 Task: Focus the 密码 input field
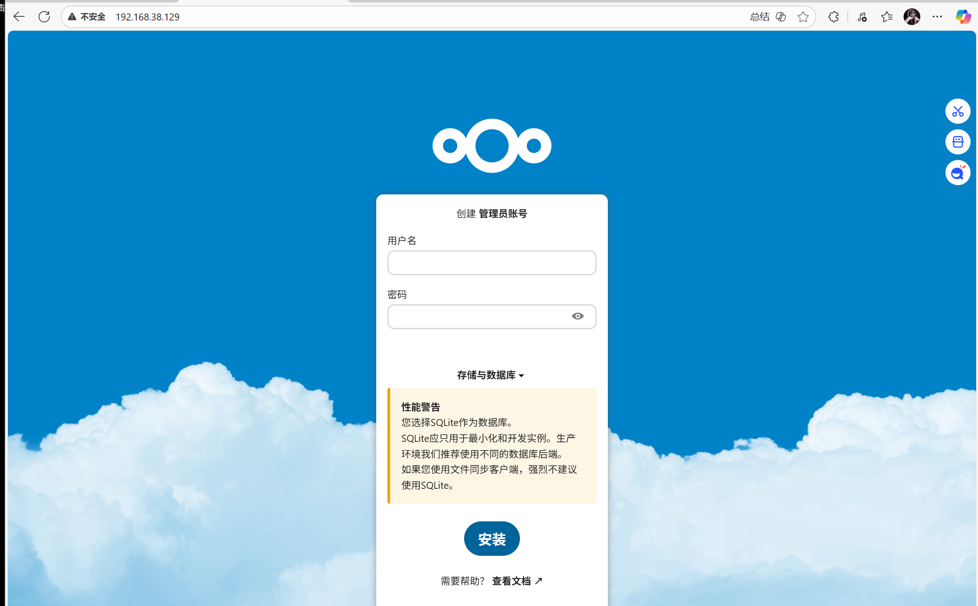[x=492, y=317]
